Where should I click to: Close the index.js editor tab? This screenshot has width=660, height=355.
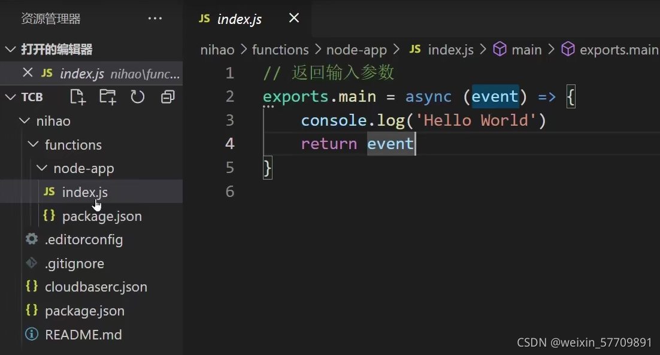(294, 18)
